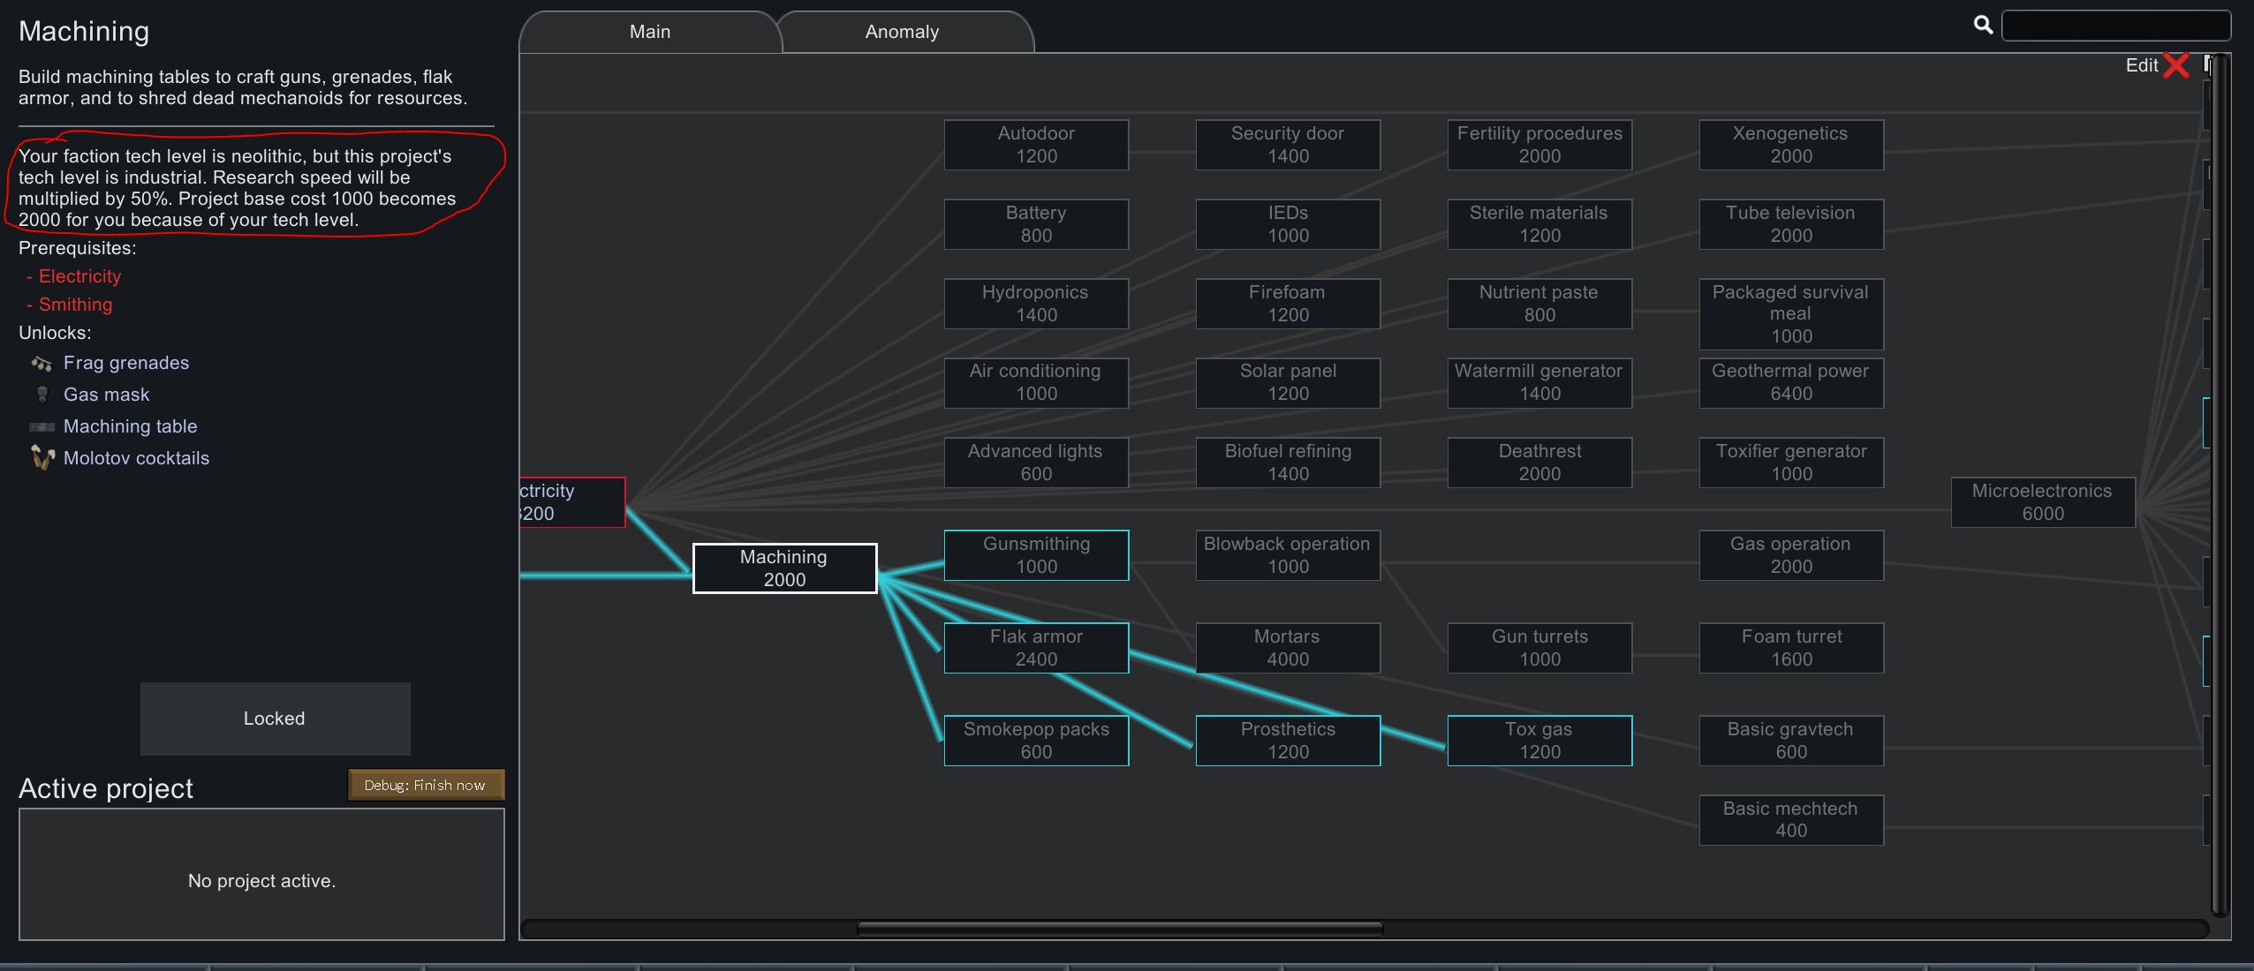Select the Smokepop packs project
Screen dimensions: 2254x971
pyautogui.click(x=1036, y=741)
